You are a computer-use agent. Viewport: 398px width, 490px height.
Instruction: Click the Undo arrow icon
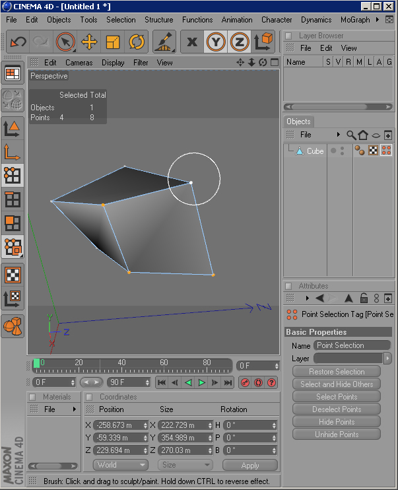18,42
